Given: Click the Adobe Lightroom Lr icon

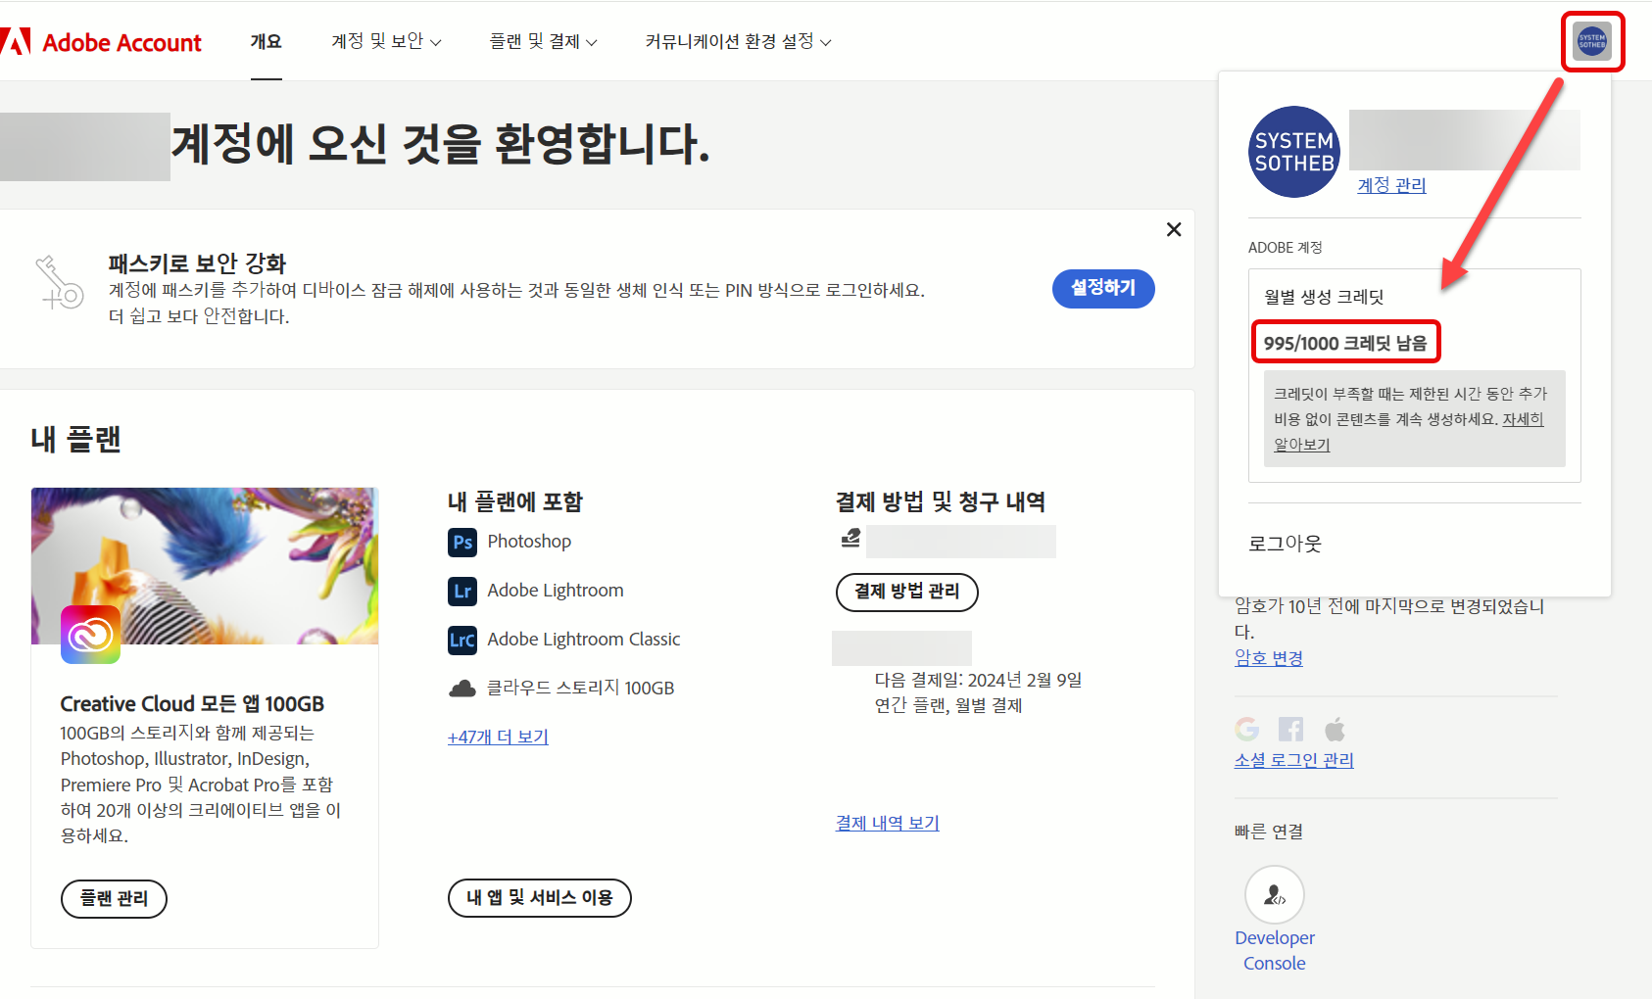Looking at the screenshot, I should point(462,591).
